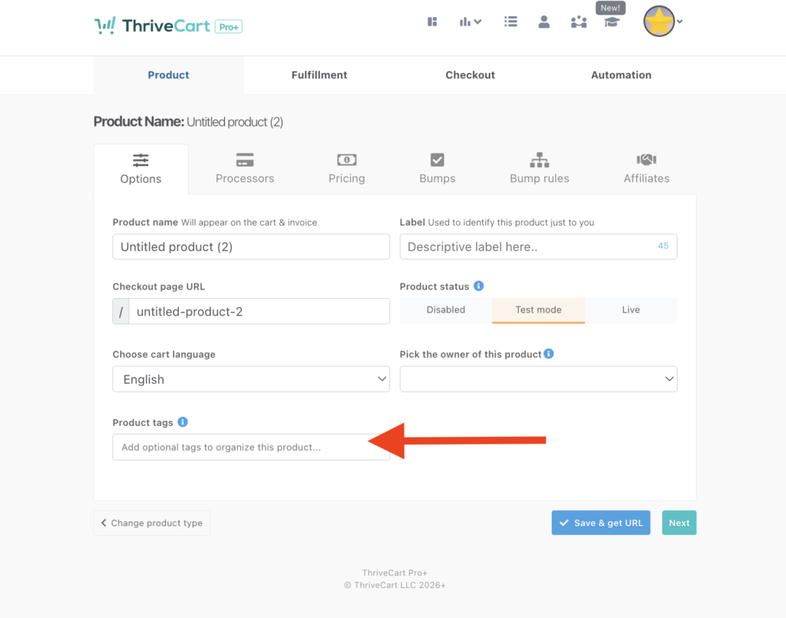The height and width of the screenshot is (618, 786).
Task: Switch to the Fulfillment tab
Action: click(x=319, y=75)
